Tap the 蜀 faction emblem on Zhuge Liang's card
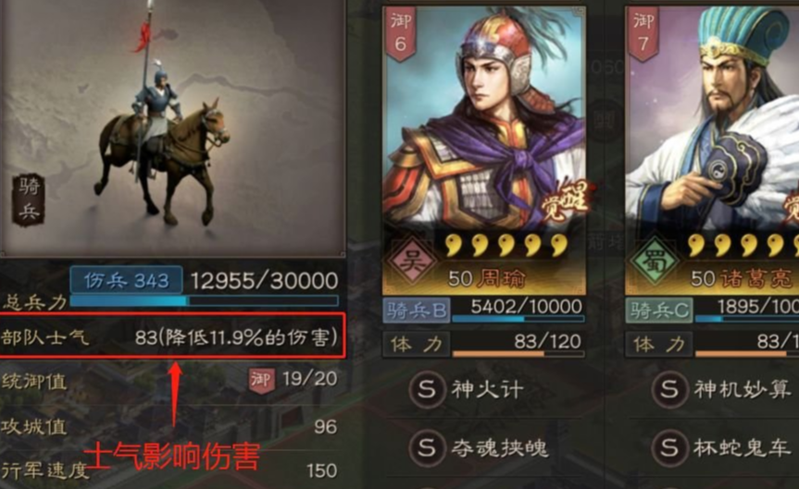The width and height of the screenshot is (799, 489). point(655,261)
